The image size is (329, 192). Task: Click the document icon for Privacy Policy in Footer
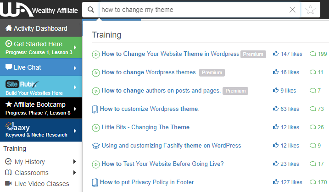pyautogui.click(x=95, y=182)
